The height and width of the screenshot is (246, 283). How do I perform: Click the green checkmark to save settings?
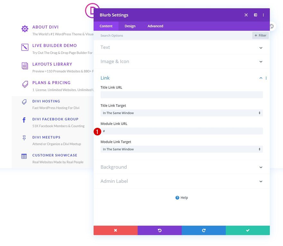(x=248, y=230)
